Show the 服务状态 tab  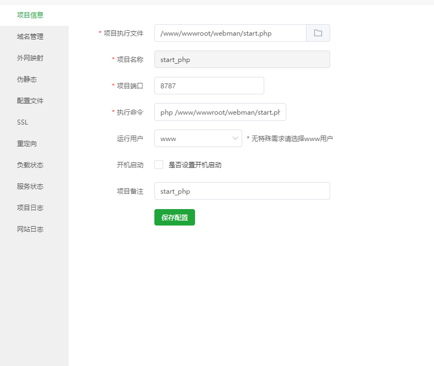pyautogui.click(x=30, y=187)
